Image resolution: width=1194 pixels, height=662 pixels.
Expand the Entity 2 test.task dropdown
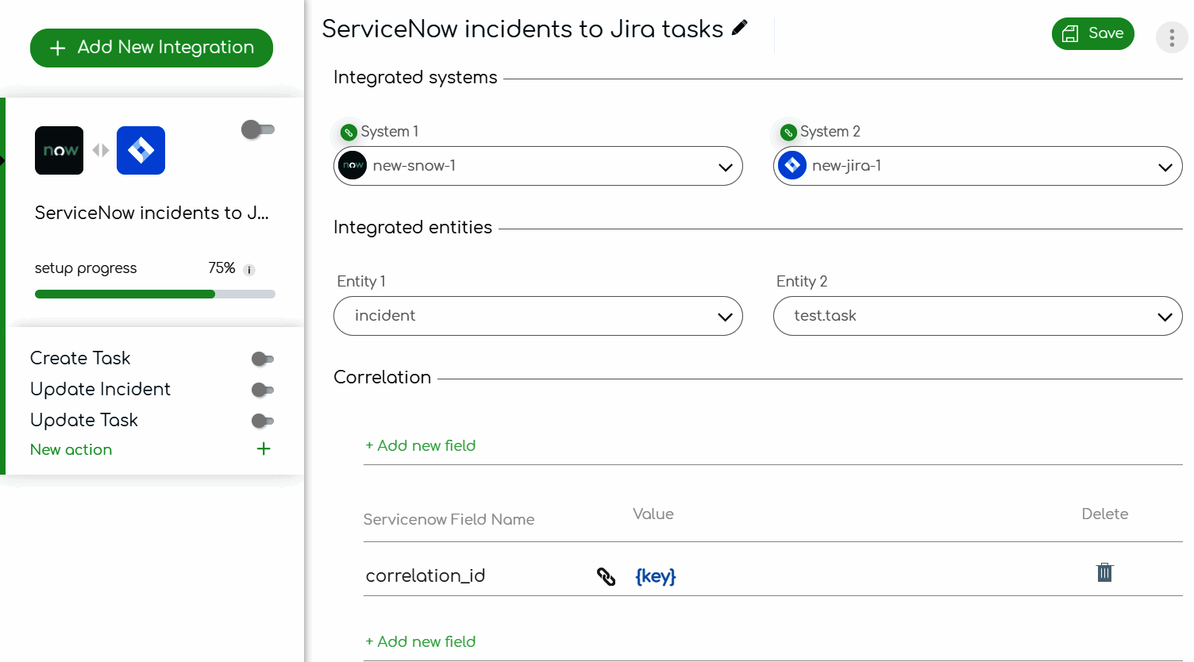[x=977, y=316]
